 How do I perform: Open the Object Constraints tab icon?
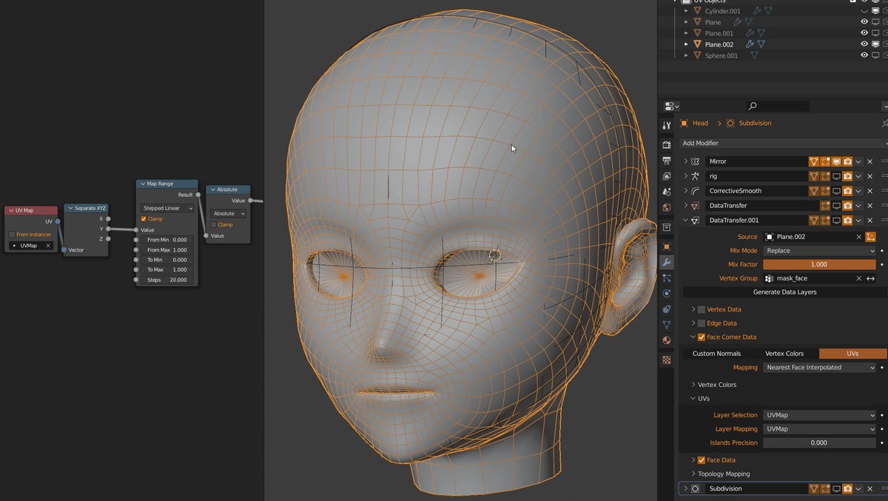pyautogui.click(x=667, y=309)
